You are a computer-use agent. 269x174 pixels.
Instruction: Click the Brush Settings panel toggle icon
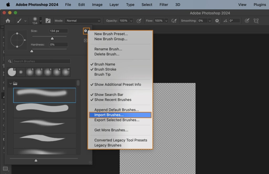click(x=48, y=21)
